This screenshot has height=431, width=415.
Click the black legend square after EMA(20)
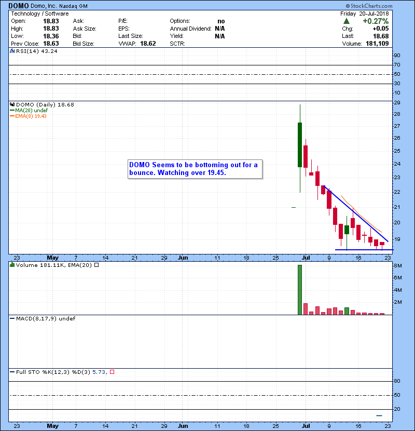pos(96,265)
